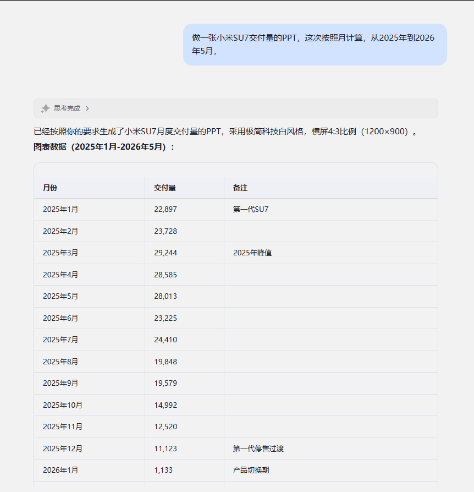Click the 29,244 delivery value

[166, 253]
